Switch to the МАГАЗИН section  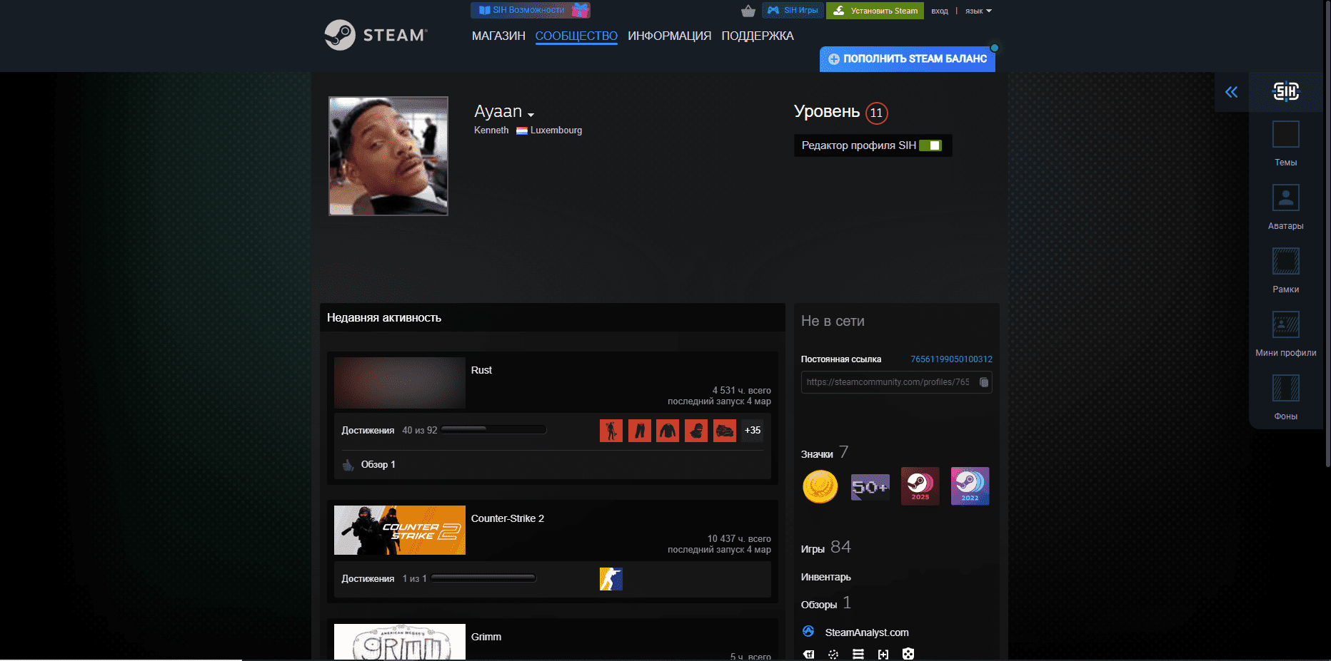click(498, 36)
